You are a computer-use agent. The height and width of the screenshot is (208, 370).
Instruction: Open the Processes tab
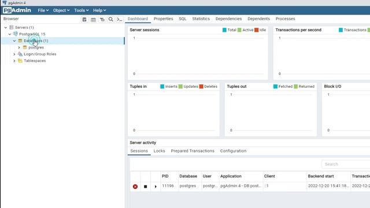click(x=285, y=19)
